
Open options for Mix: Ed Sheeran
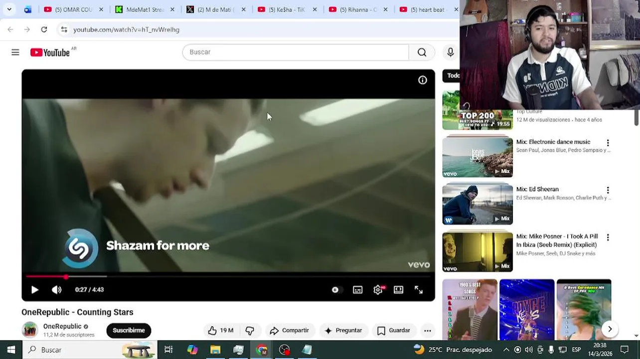pyautogui.click(x=608, y=190)
